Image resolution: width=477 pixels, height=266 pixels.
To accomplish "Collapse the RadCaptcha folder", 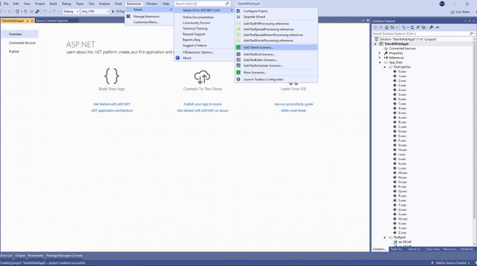I will 385,67.
